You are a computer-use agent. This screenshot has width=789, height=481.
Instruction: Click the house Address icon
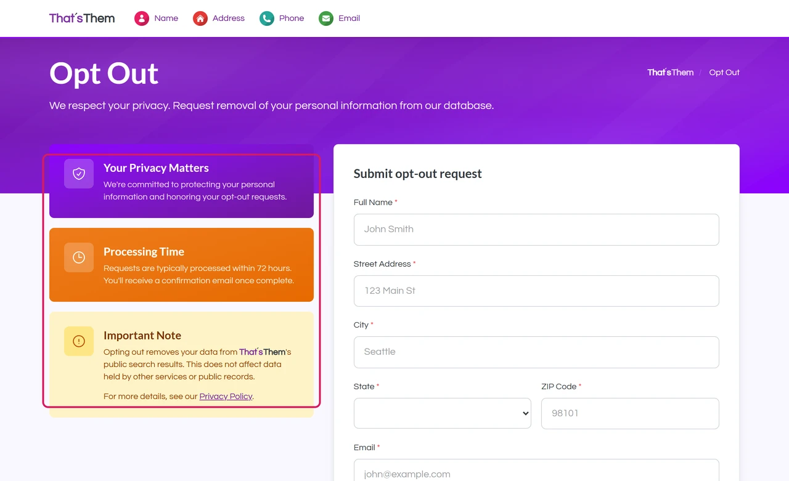(x=200, y=18)
